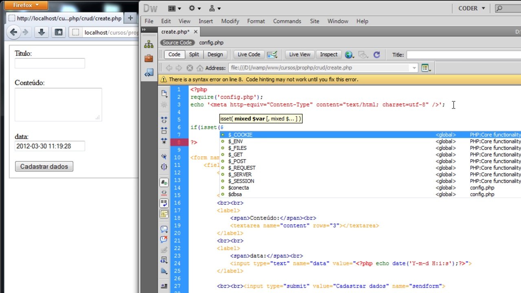Open Recent Snippets icon in coding toolbar
This screenshot has height=293, width=521.
[x=164, y=260]
